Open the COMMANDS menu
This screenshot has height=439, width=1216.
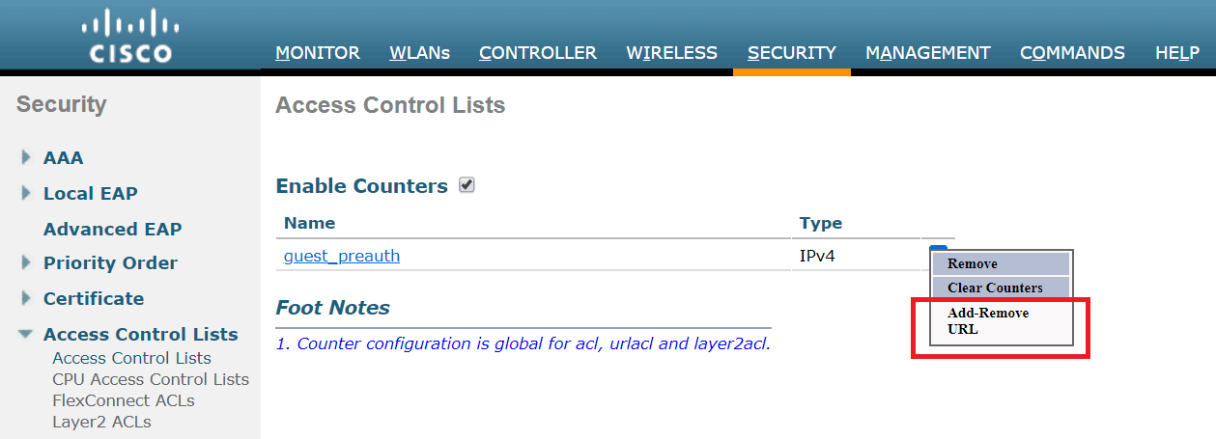1072,53
